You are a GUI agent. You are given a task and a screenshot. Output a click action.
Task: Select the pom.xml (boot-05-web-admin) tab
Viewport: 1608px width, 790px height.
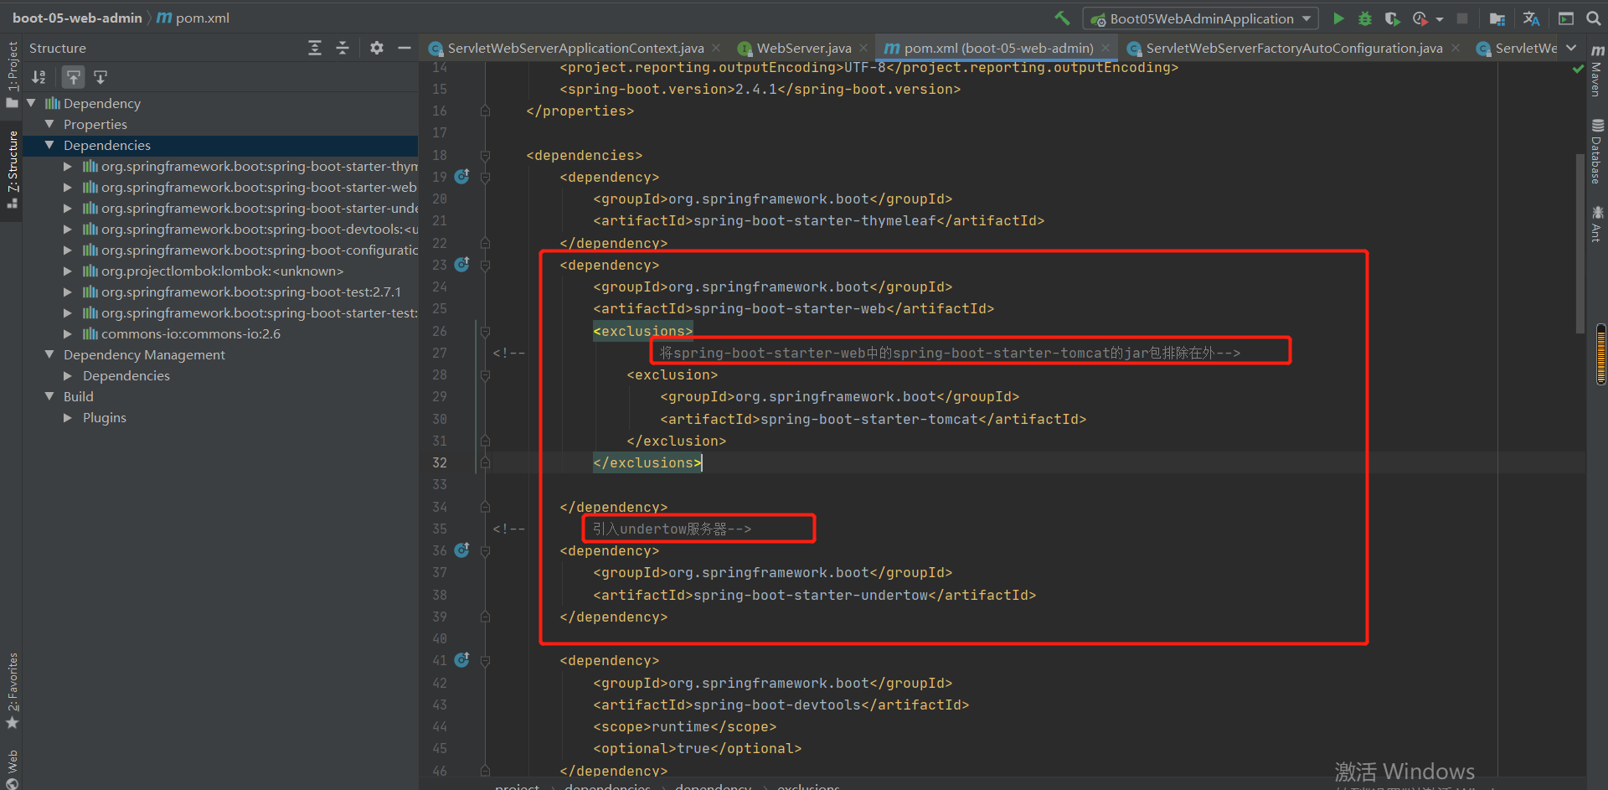click(x=998, y=48)
